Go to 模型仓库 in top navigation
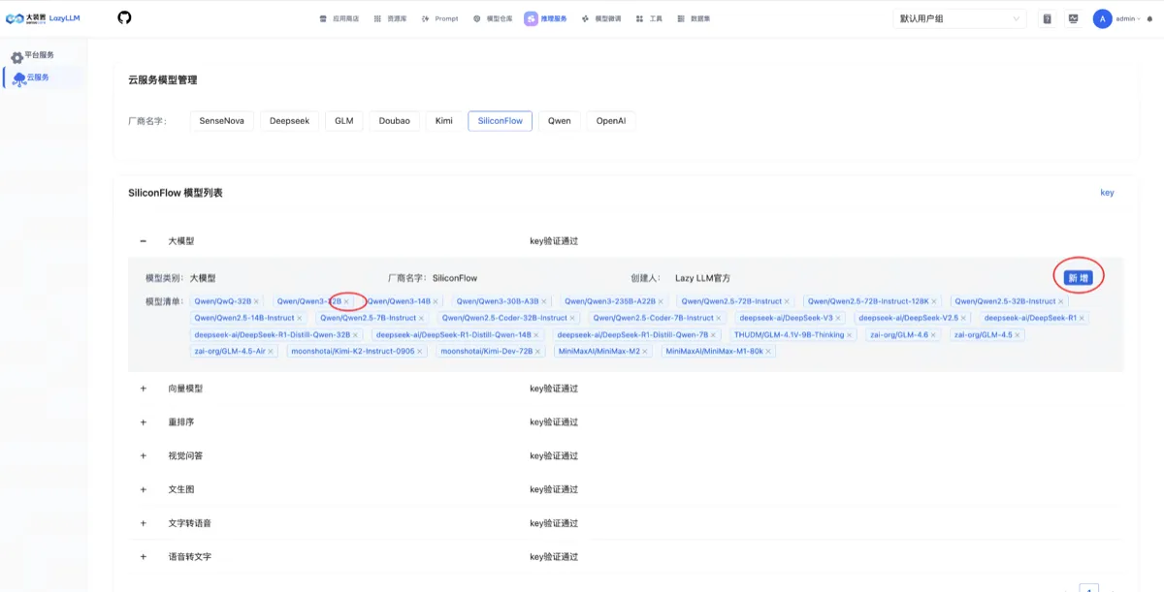This screenshot has height=592, width=1164. pos(493,18)
